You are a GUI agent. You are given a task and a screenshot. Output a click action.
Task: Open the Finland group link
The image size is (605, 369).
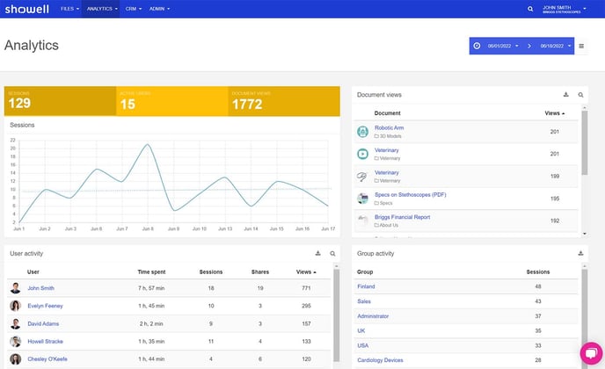point(366,286)
